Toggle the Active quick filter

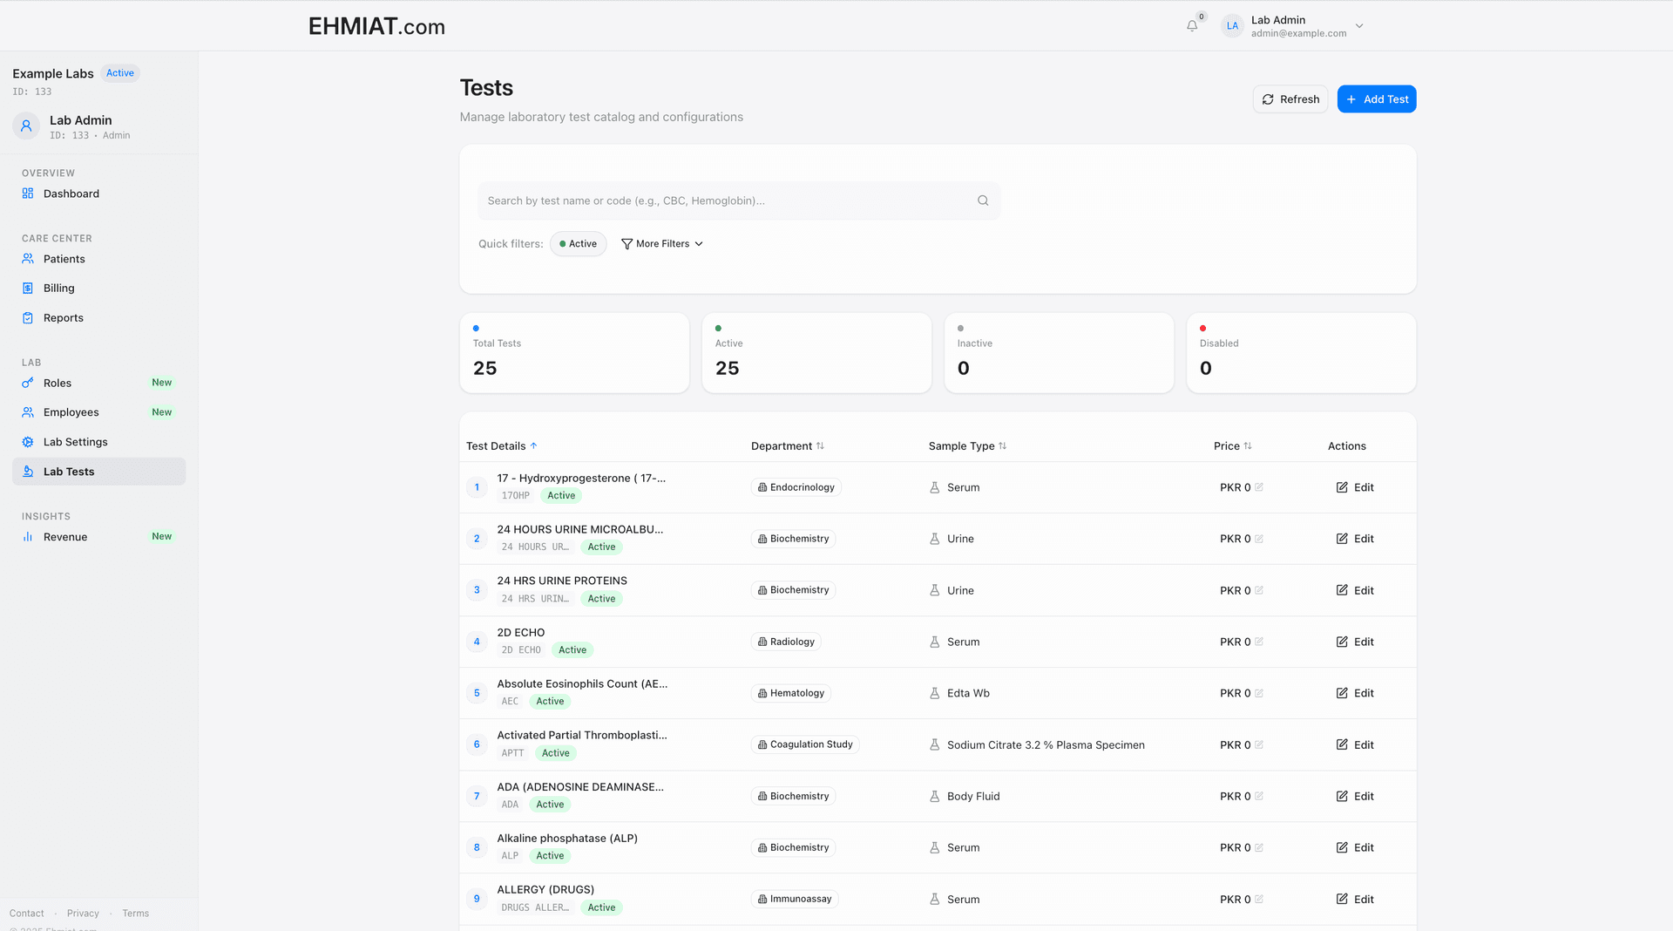(578, 244)
